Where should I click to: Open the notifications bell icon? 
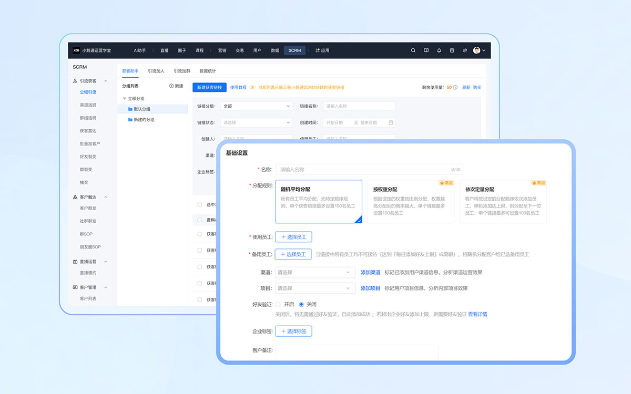click(x=439, y=50)
